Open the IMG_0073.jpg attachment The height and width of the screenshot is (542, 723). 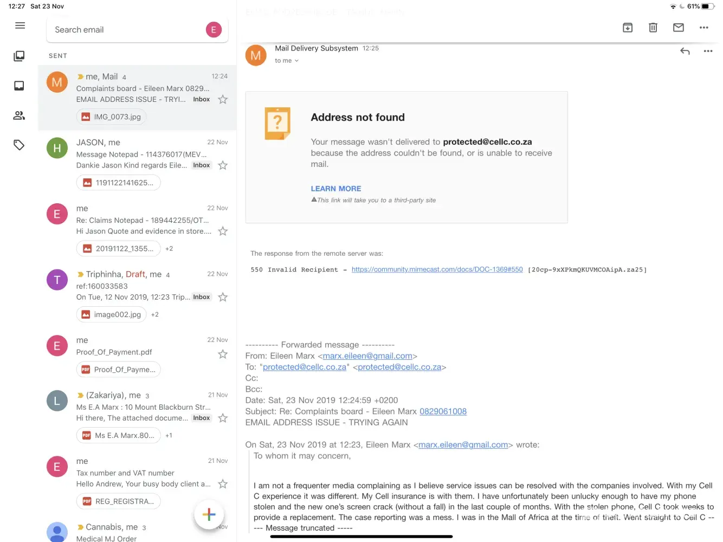coord(112,117)
